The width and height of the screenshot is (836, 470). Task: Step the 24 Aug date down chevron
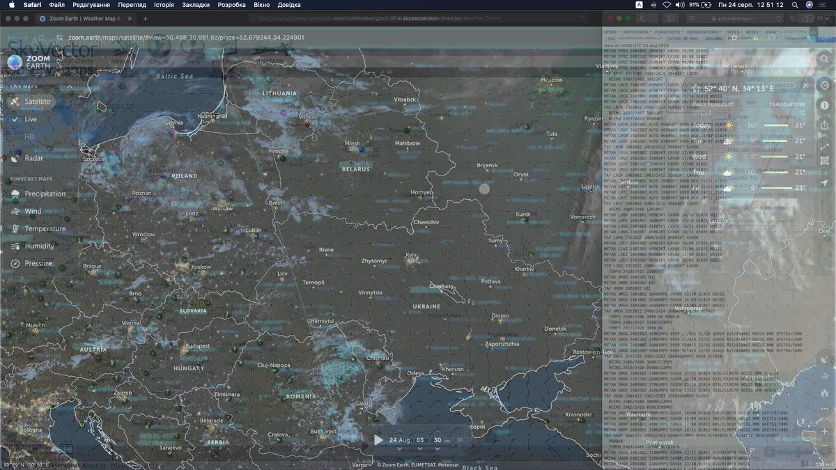(x=399, y=449)
